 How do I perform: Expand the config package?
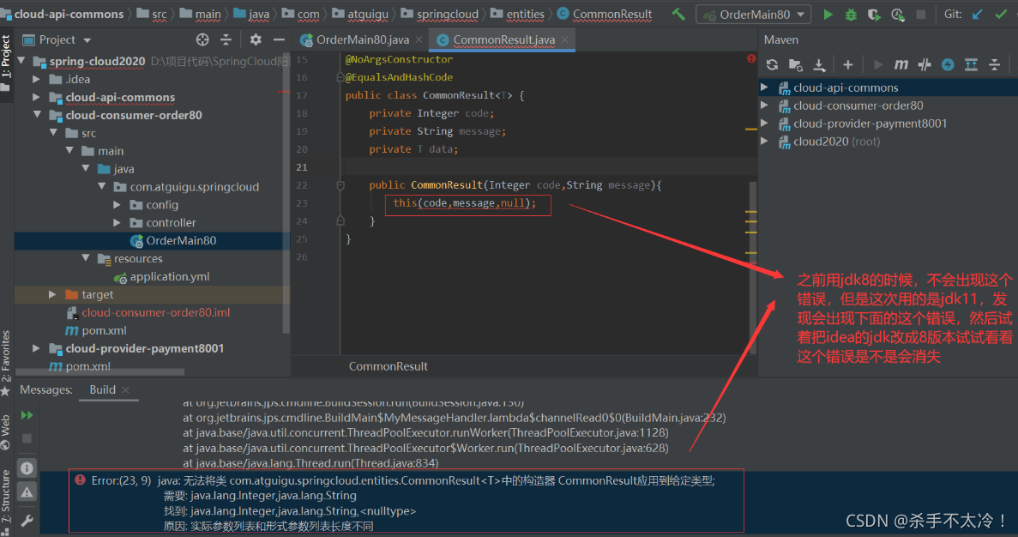pyautogui.click(x=117, y=204)
